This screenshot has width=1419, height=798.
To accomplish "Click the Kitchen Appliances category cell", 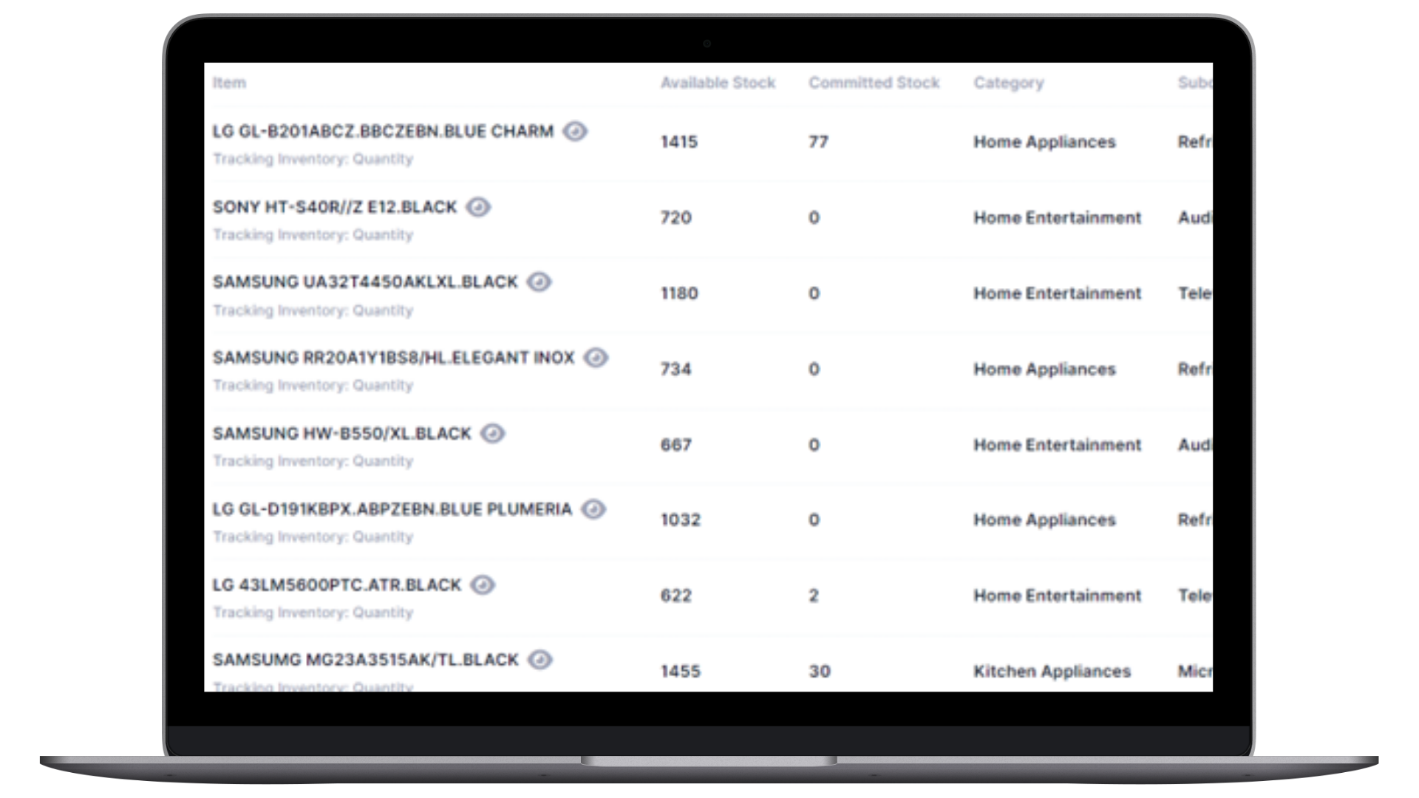I will point(1052,672).
